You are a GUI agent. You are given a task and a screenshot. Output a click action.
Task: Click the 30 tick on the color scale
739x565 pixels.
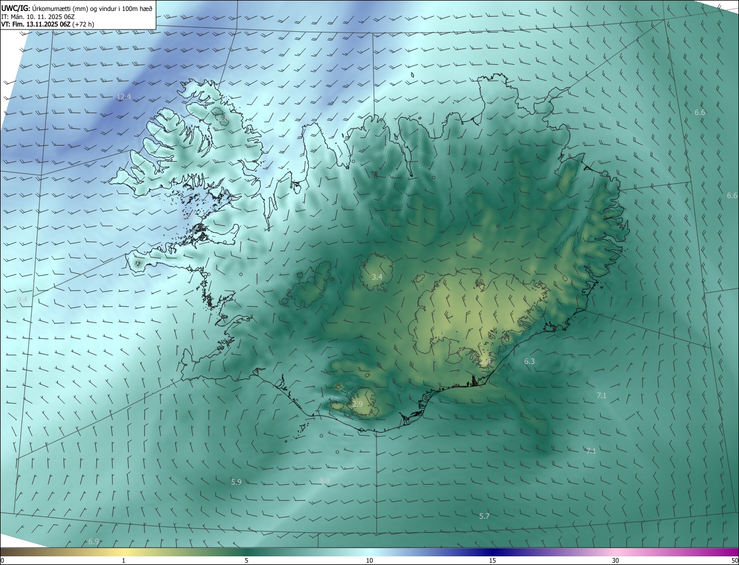point(615,560)
